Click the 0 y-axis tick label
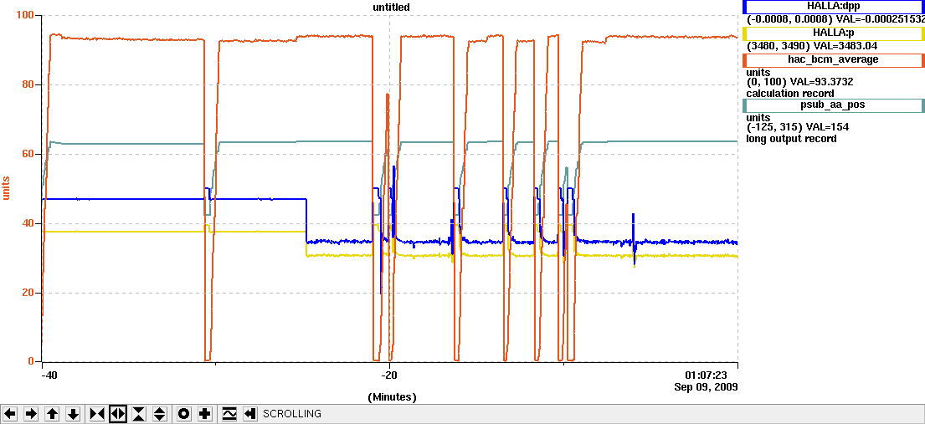Screen dimensions: 925x424 point(33,361)
